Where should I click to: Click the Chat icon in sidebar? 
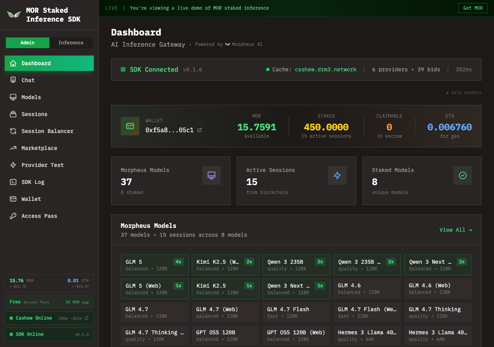pyautogui.click(x=13, y=80)
